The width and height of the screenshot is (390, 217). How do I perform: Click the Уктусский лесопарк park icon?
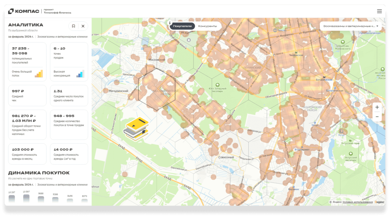[x=351, y=154]
